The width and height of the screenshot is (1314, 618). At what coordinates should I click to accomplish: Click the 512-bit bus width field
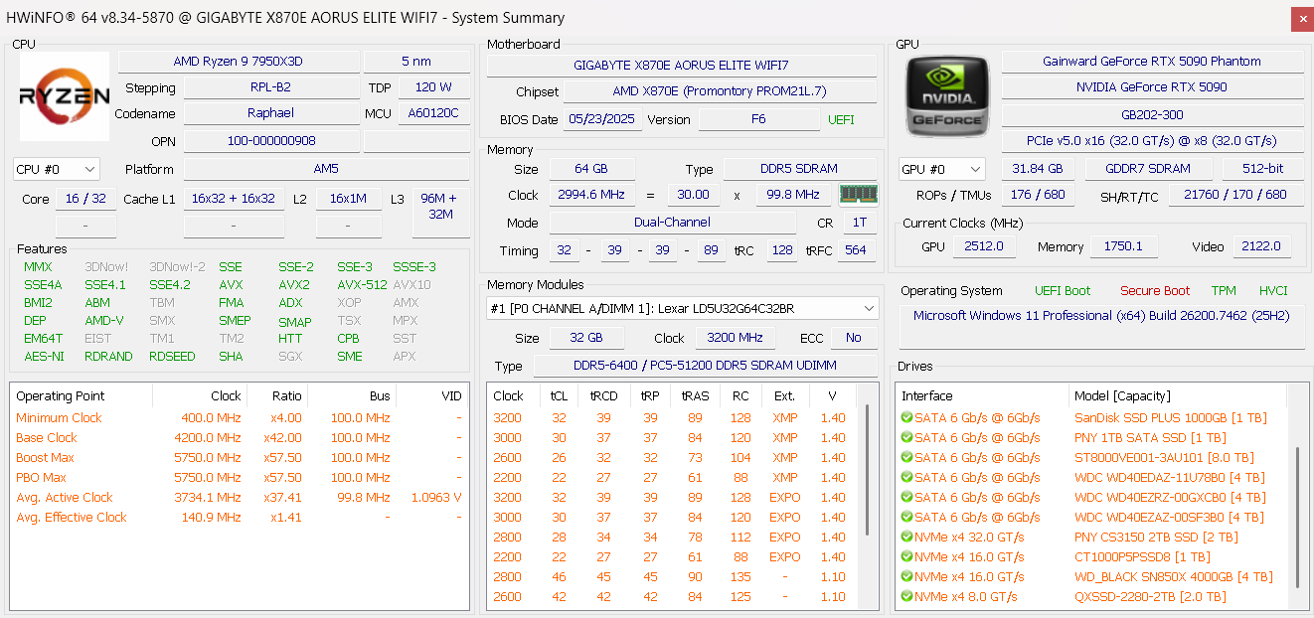(1262, 169)
